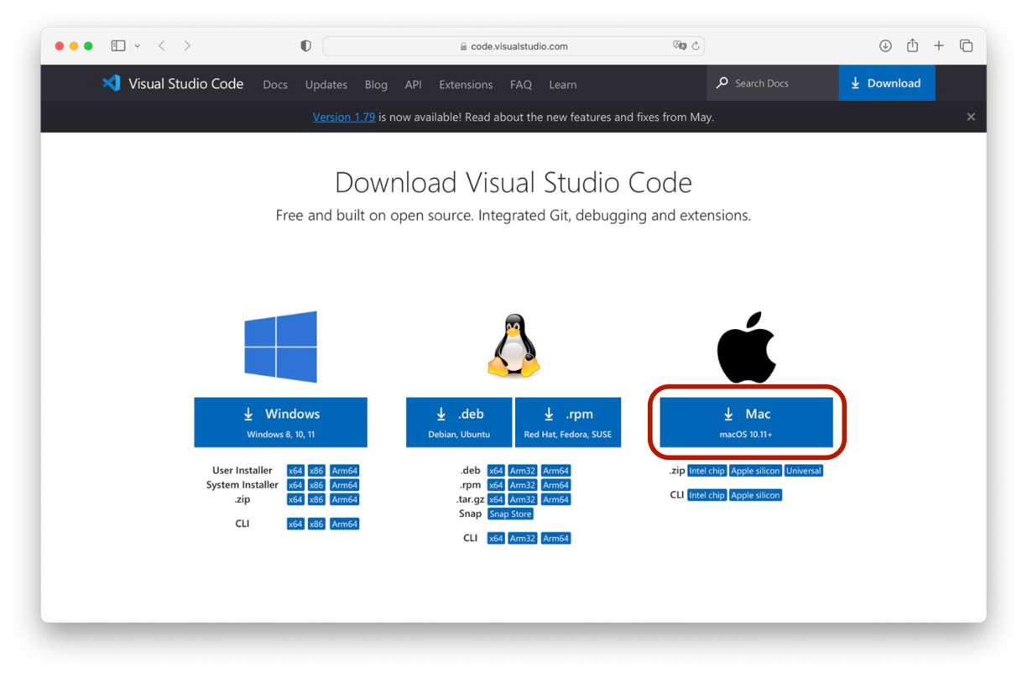Select Windows .zip x64

295,499
